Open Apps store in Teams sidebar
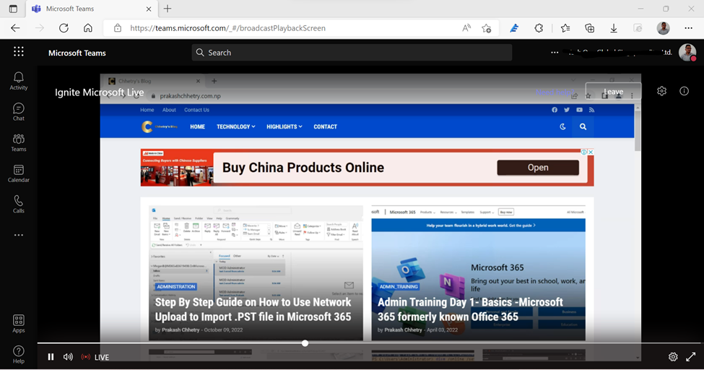 tap(18, 324)
